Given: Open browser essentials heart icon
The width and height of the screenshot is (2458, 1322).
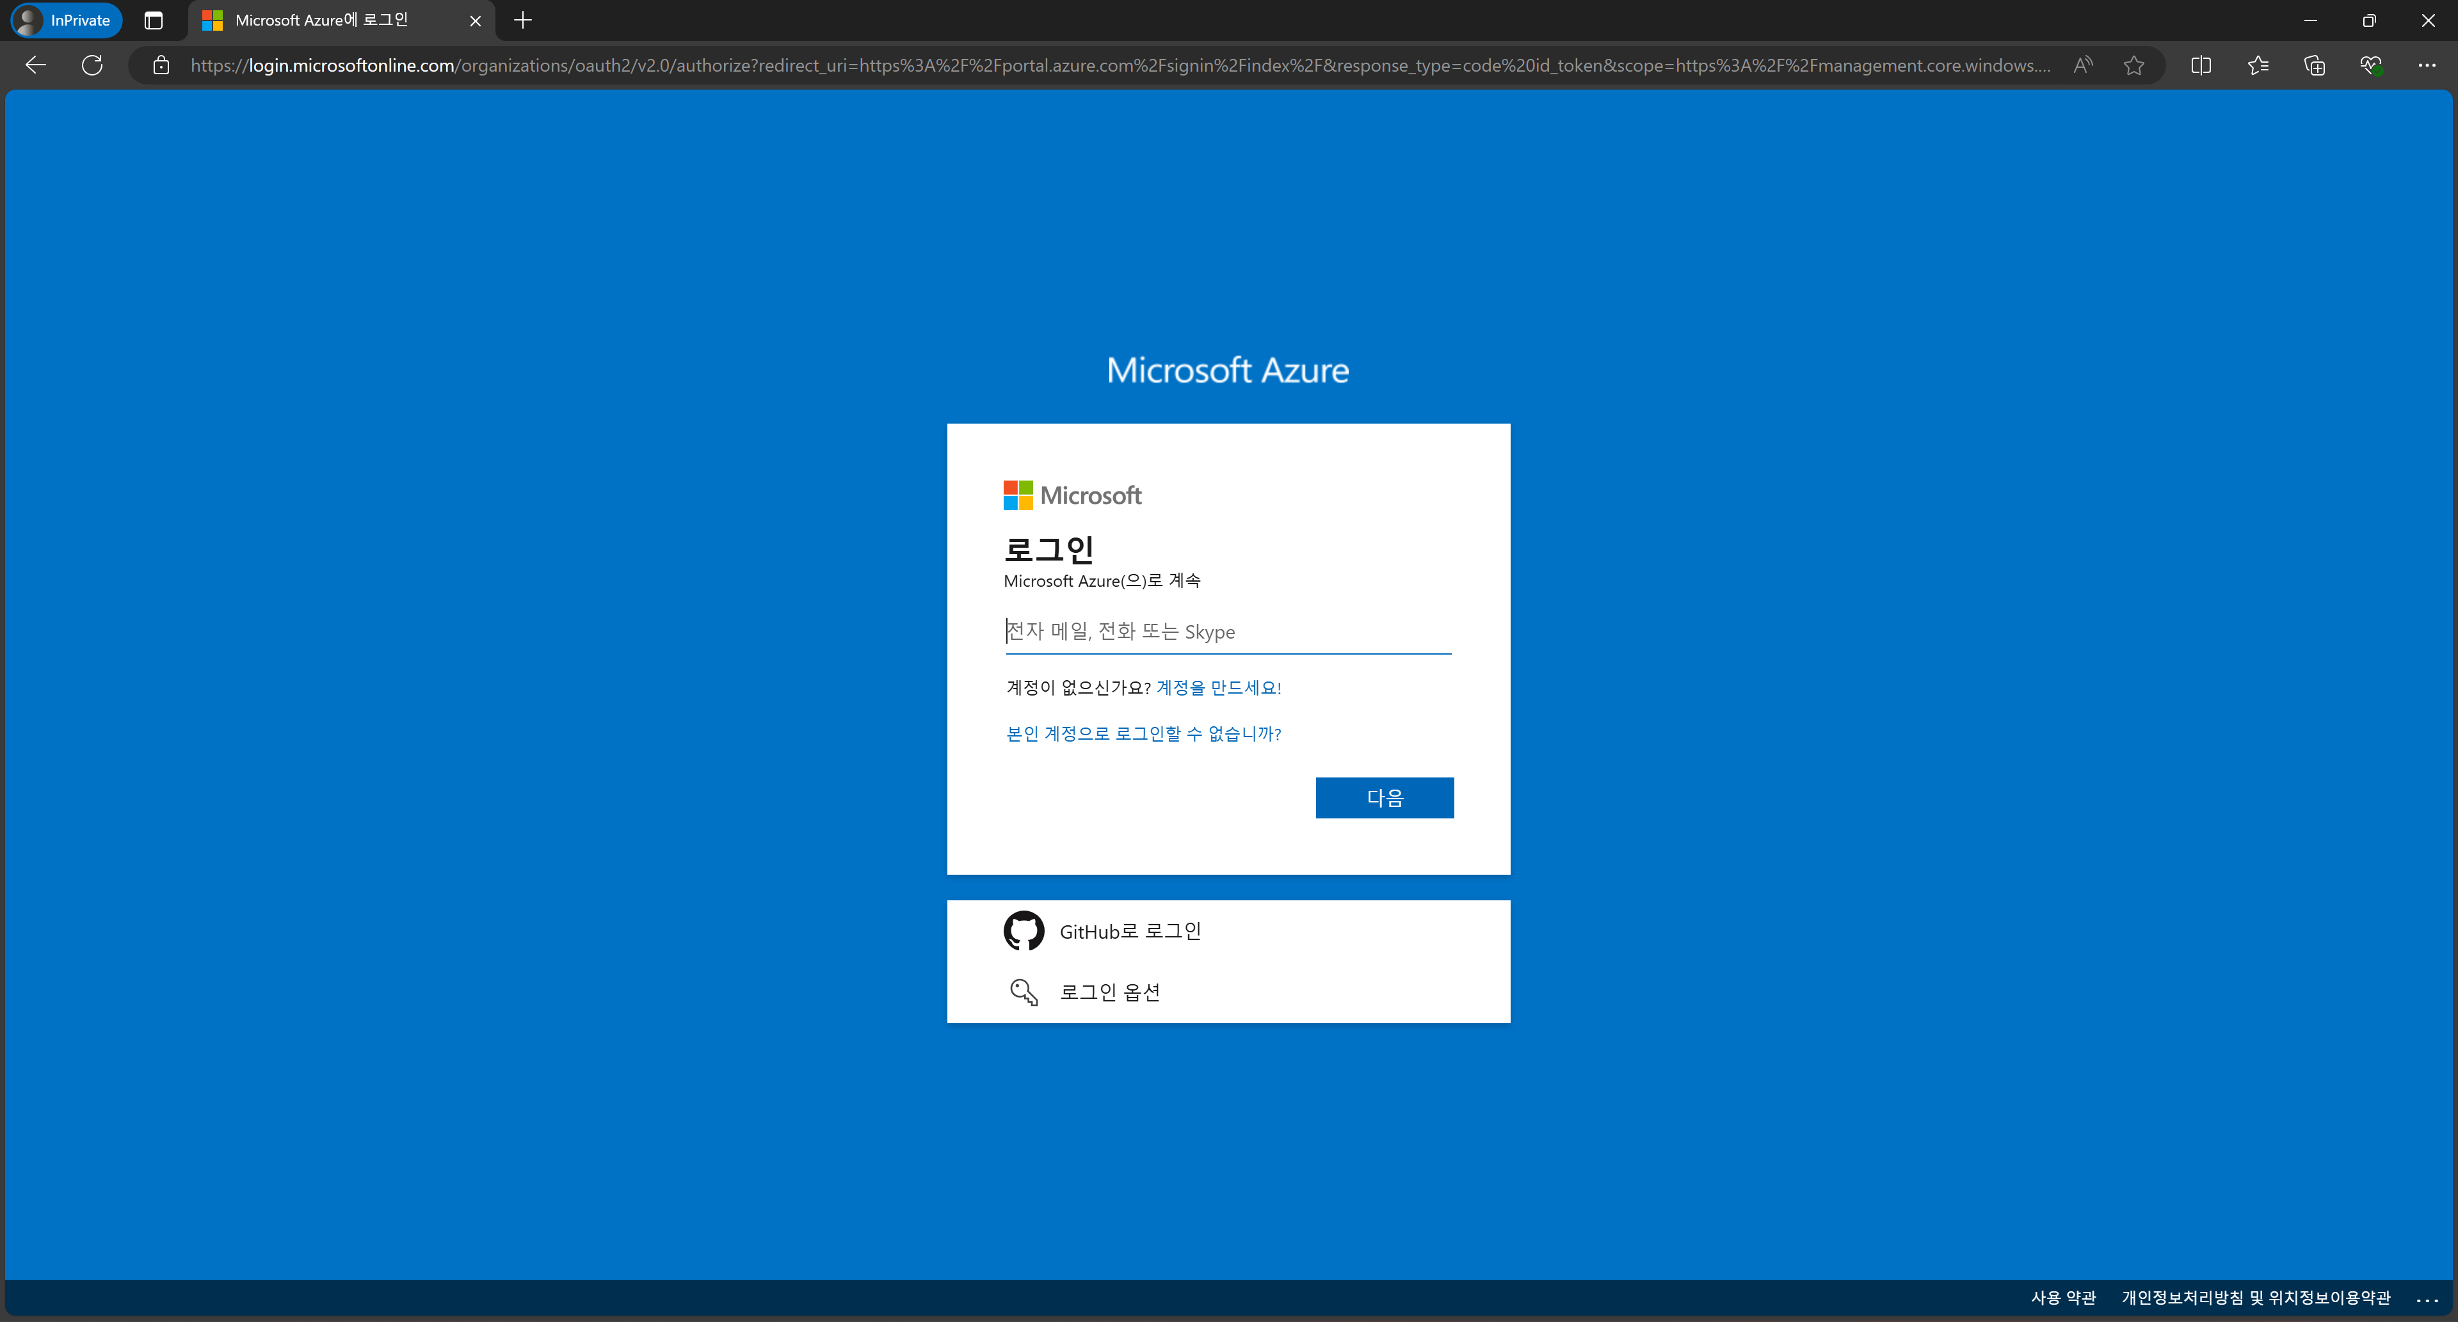Looking at the screenshot, I should click(2371, 65).
